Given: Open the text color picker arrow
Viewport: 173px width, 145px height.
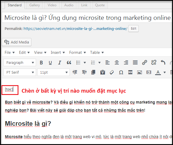Looking at the screenshot, I should [165, 72].
